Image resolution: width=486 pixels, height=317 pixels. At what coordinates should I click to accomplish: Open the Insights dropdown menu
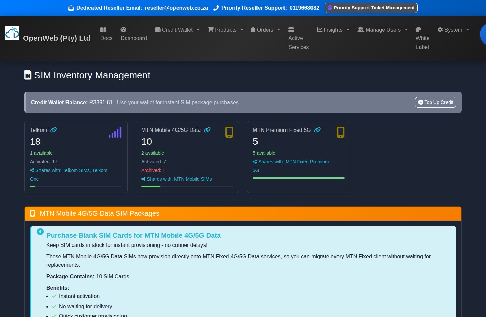pyautogui.click(x=333, y=30)
